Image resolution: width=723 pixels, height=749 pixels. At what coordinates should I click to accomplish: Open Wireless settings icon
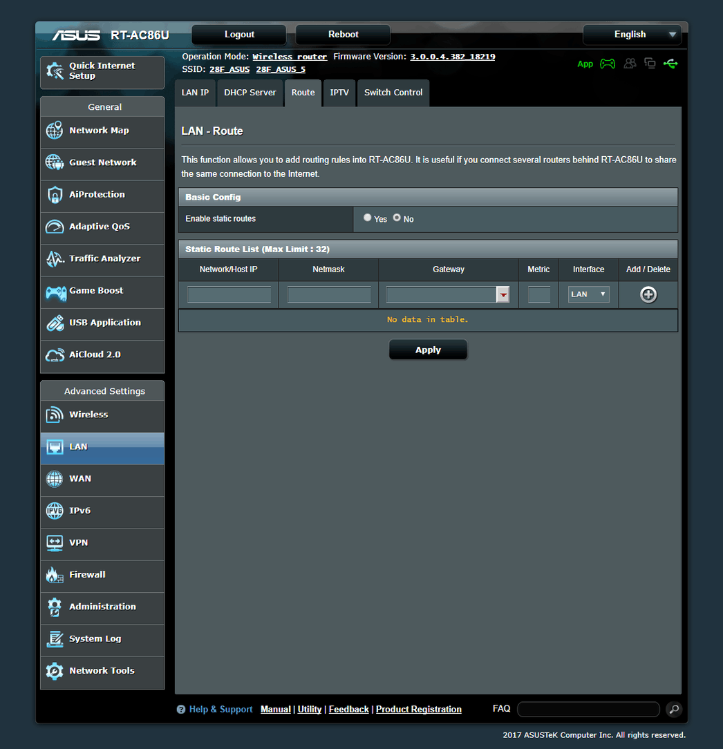55,415
